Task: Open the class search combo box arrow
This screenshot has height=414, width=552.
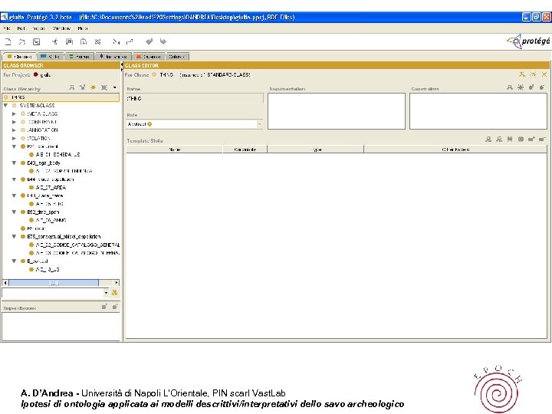Action: (x=106, y=293)
